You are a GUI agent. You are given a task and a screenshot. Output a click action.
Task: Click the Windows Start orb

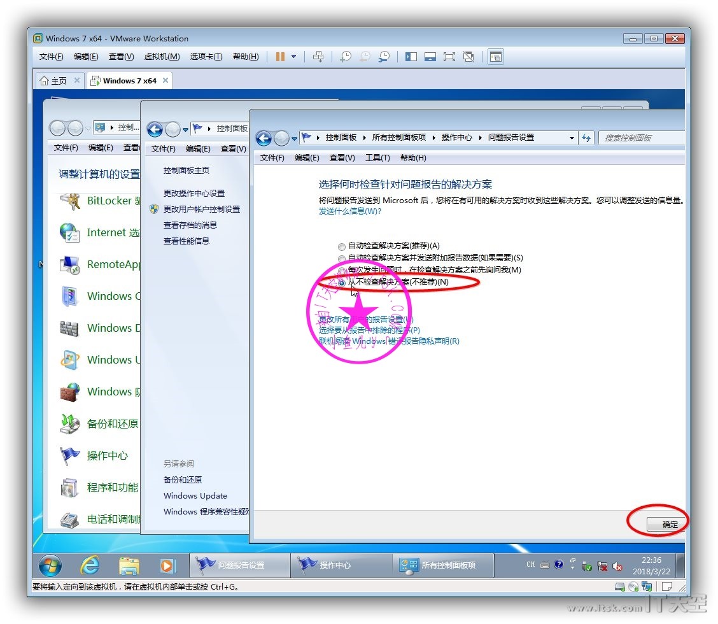coord(50,565)
